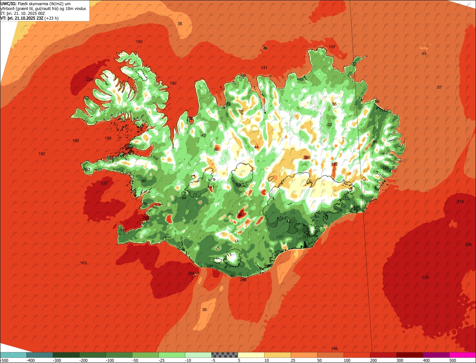Click the map value '146' near the bottom
476x363 pixels.
334,348
